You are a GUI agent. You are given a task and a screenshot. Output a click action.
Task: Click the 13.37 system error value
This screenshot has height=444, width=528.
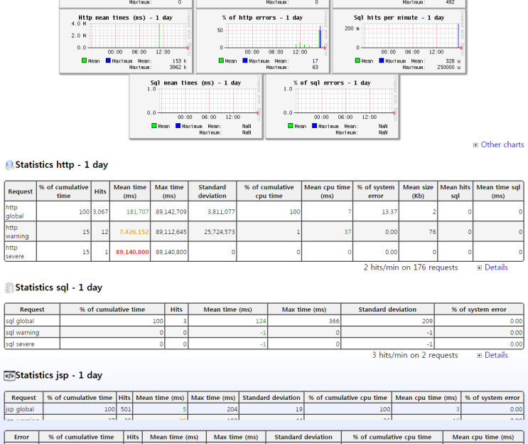click(x=389, y=212)
